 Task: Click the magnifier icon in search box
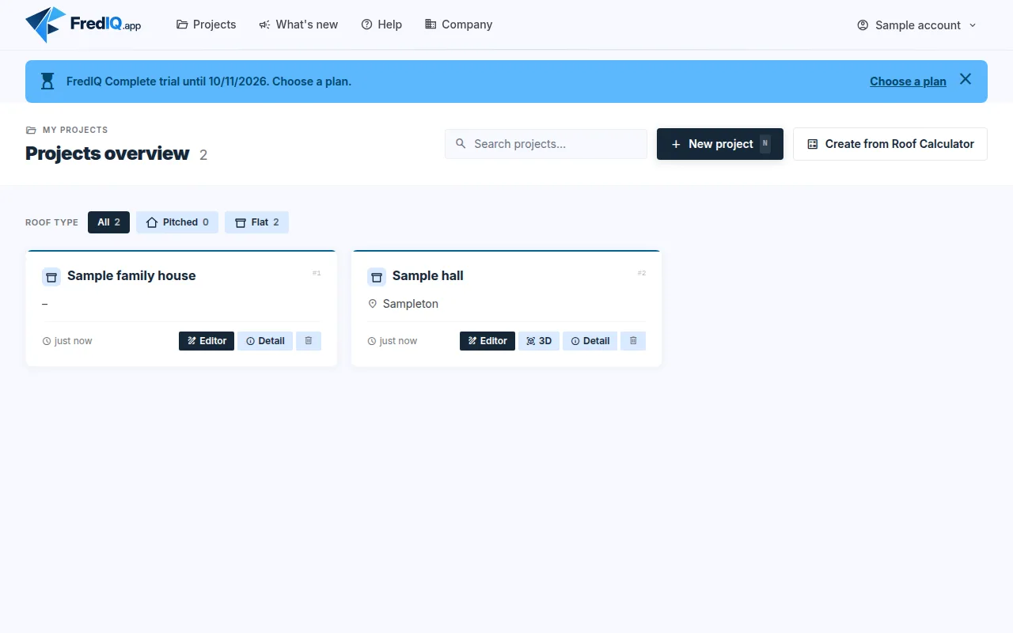[x=461, y=144]
